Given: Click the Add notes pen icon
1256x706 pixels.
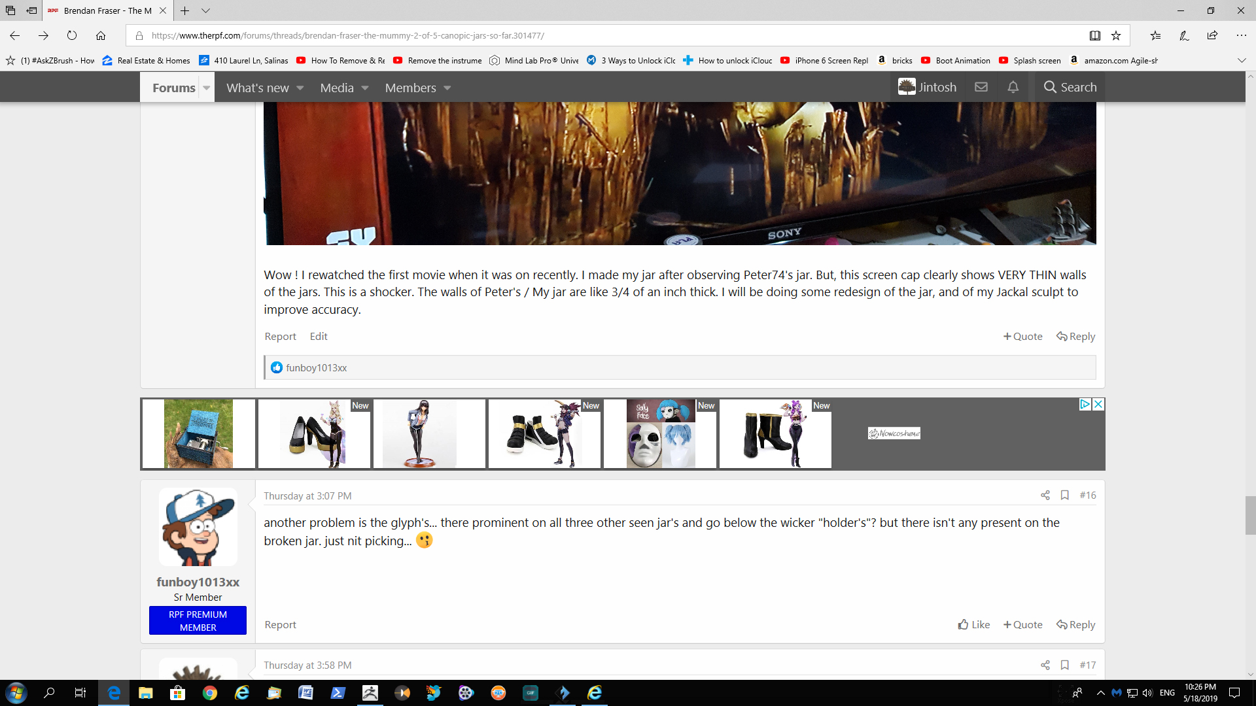Looking at the screenshot, I should (1184, 35).
